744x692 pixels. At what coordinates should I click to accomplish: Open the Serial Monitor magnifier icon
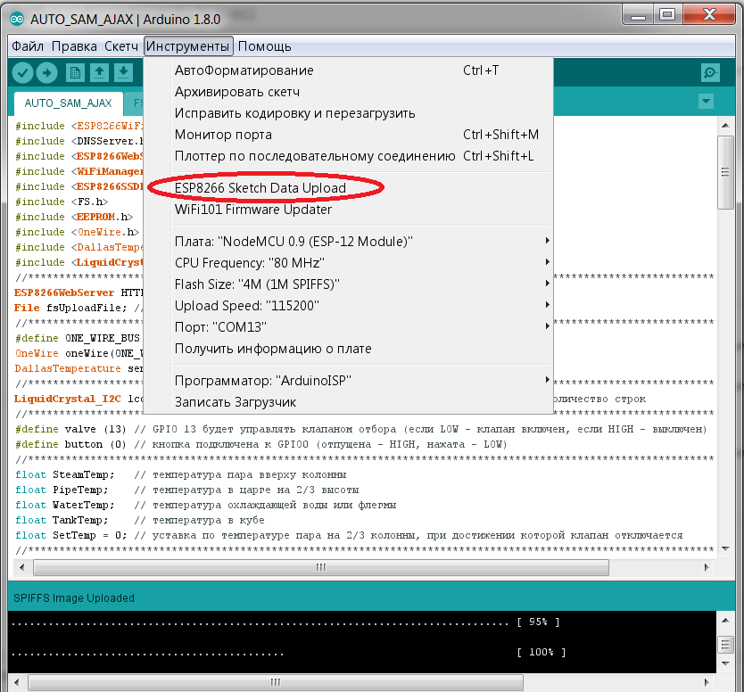[x=710, y=73]
